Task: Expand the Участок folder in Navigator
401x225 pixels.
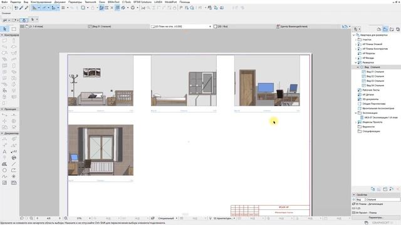Action: coord(356,39)
